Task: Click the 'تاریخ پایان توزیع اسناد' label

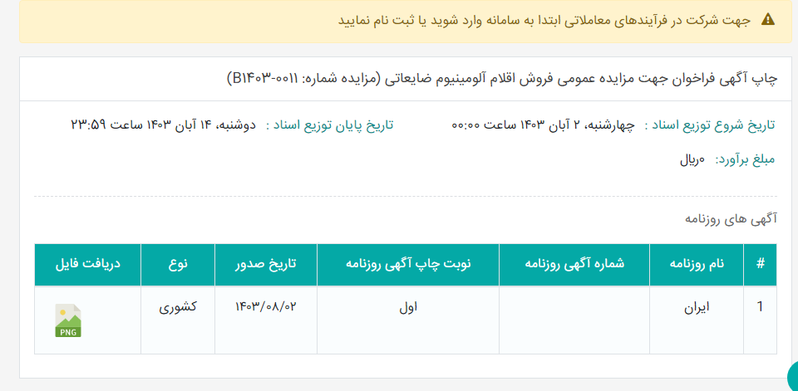Action: click(330, 125)
